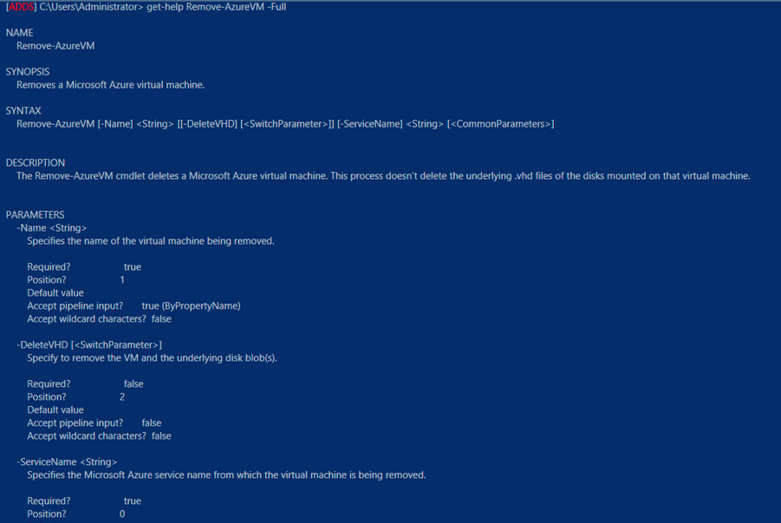The image size is (781, 523).
Task: Click the true (ByPropertyName) pipeline input value
Action: click(x=192, y=306)
